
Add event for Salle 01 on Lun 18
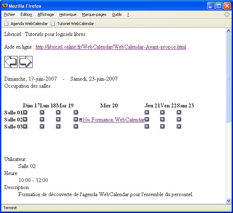coord(42,112)
